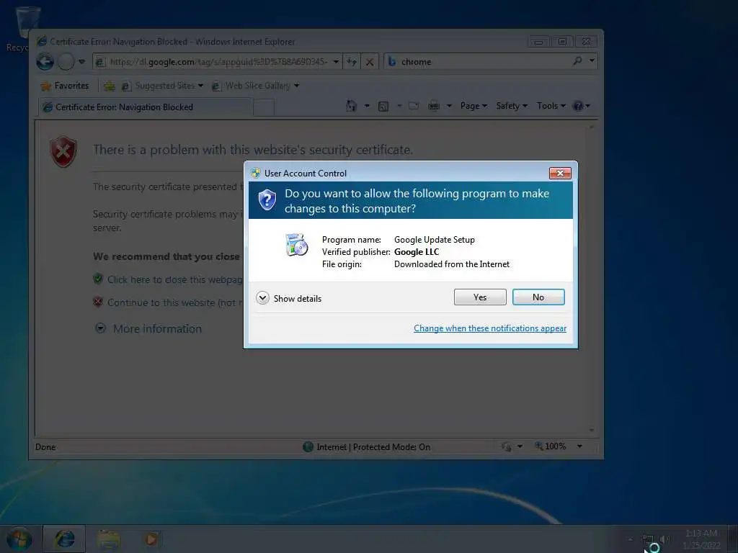Open Web Slice Gallery dropdown
Screen dimensions: 738x553
pos(256,86)
